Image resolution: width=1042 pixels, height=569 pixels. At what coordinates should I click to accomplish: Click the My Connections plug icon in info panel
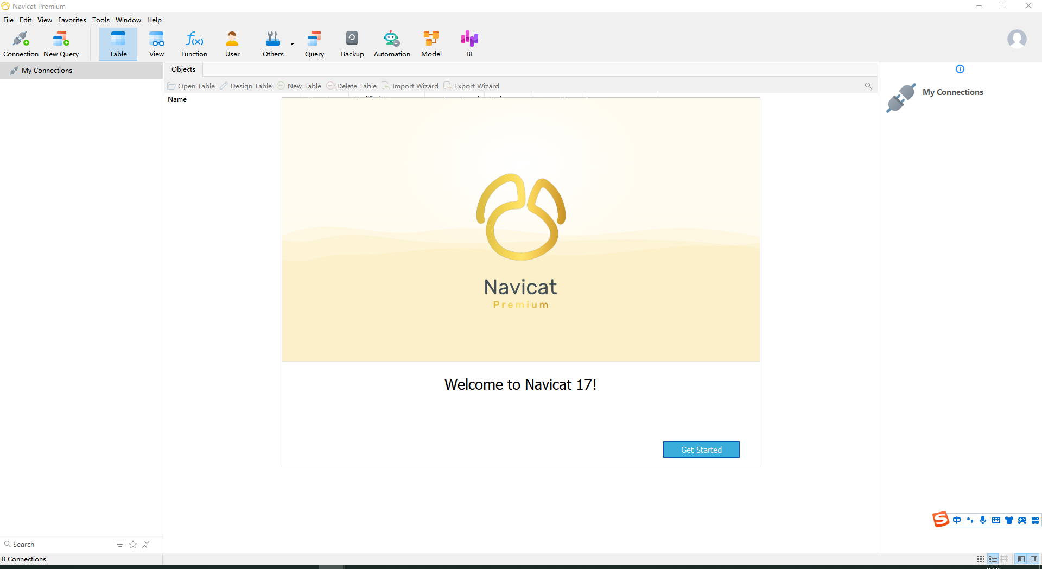coord(901,98)
